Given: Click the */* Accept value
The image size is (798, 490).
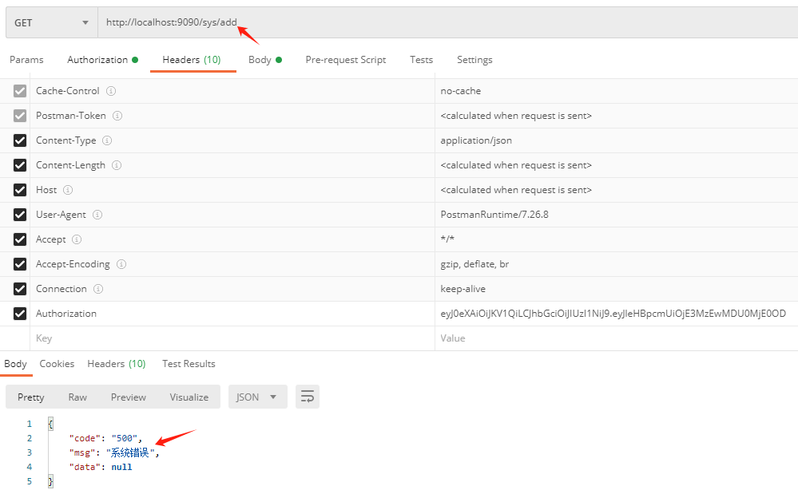Looking at the screenshot, I should click(x=447, y=239).
